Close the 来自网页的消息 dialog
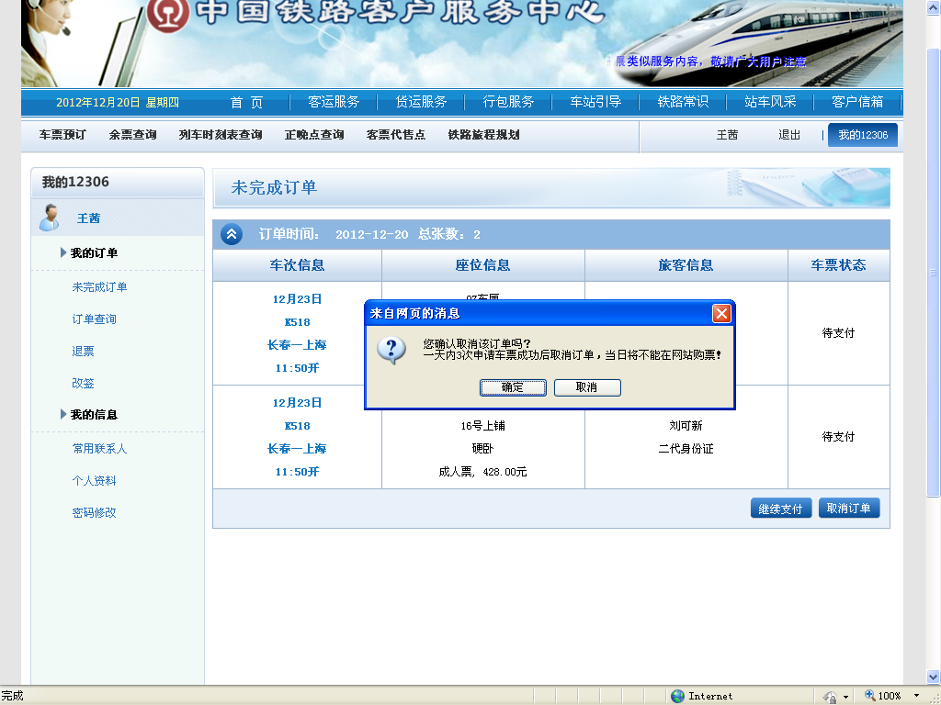941x705 pixels. [x=721, y=314]
